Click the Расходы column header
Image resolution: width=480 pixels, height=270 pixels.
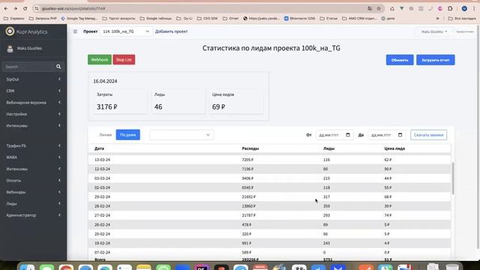coord(250,148)
